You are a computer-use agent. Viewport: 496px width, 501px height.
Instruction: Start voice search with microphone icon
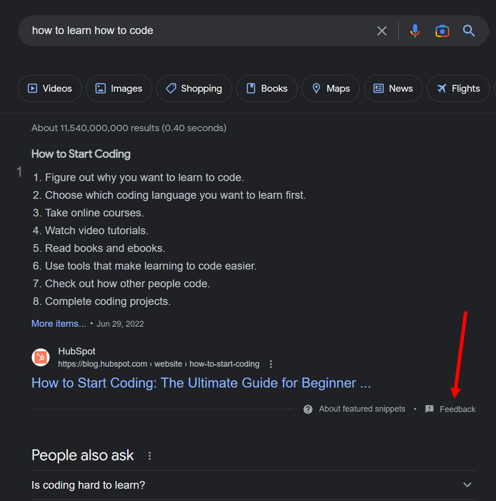[x=415, y=31]
